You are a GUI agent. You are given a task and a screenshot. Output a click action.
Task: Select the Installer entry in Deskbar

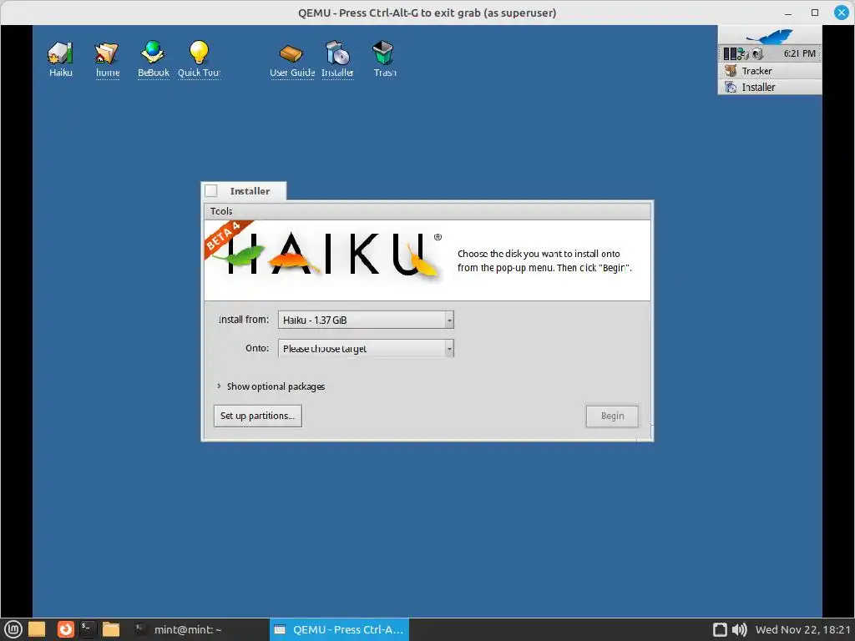[769, 87]
